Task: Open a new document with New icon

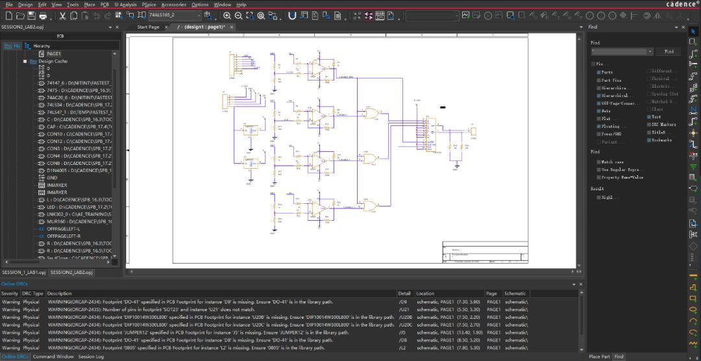Action: (9, 16)
